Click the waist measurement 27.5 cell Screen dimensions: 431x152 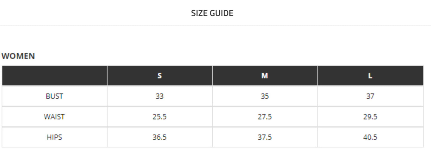[x=265, y=117]
